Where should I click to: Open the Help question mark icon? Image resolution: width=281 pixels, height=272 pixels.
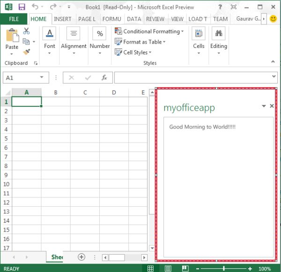(220, 7)
